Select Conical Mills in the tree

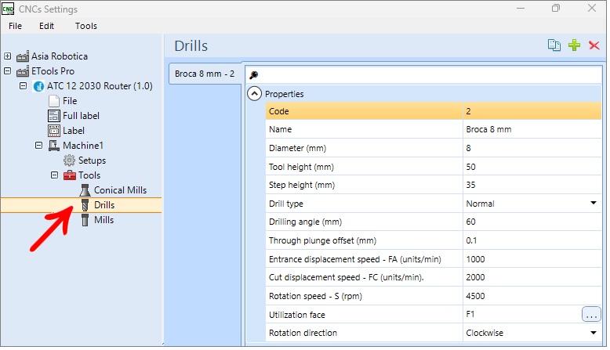click(120, 190)
